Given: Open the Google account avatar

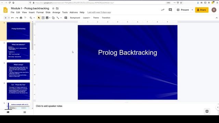Looking at the screenshot, I should click(214, 10).
